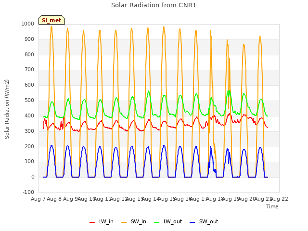Click the -100 y-axis tick label

(28, 192)
